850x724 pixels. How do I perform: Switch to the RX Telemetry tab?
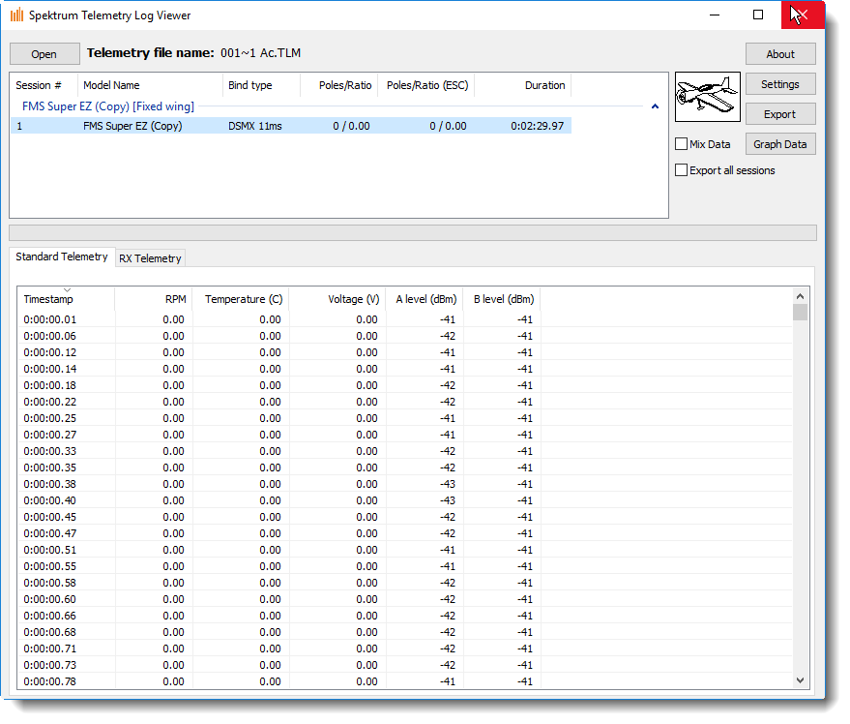pos(150,258)
